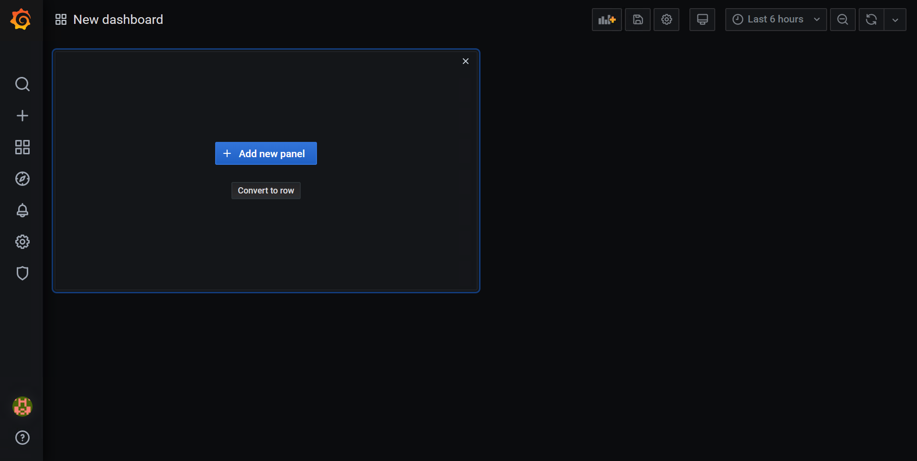Screen dimensions: 917x461
Task: Expand the Last 6 hours time picker
Action: coord(775,20)
